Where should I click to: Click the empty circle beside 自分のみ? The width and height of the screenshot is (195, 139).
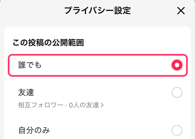[177, 130]
